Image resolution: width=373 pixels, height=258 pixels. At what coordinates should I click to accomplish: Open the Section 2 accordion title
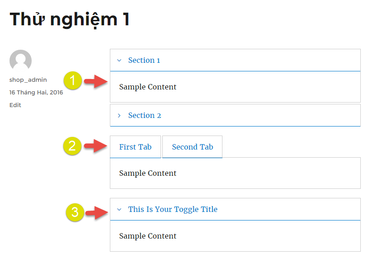[x=144, y=115]
